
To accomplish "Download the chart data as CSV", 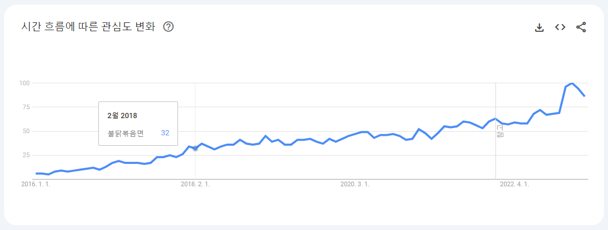I will pyautogui.click(x=539, y=27).
